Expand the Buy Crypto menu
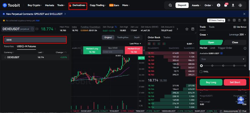 pos(35,5)
